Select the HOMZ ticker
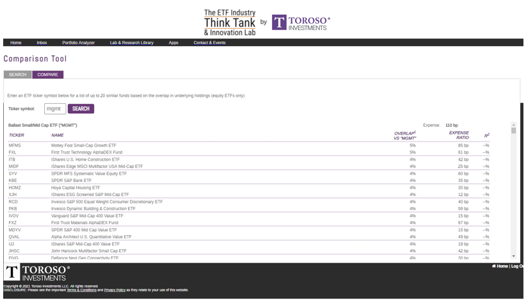The width and height of the screenshot is (526, 301). tap(15, 188)
